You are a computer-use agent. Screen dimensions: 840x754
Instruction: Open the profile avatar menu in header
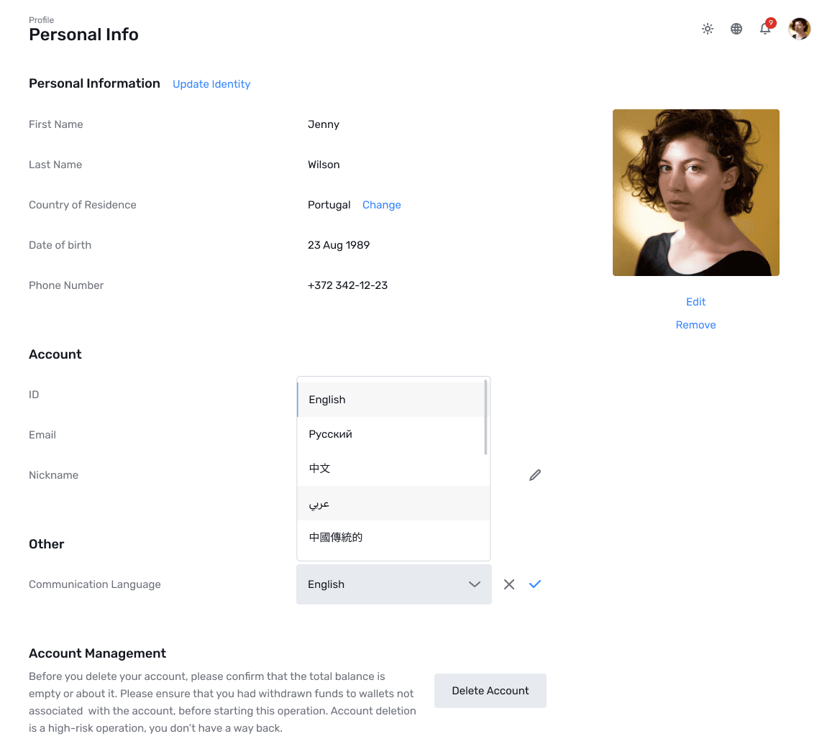(x=799, y=29)
